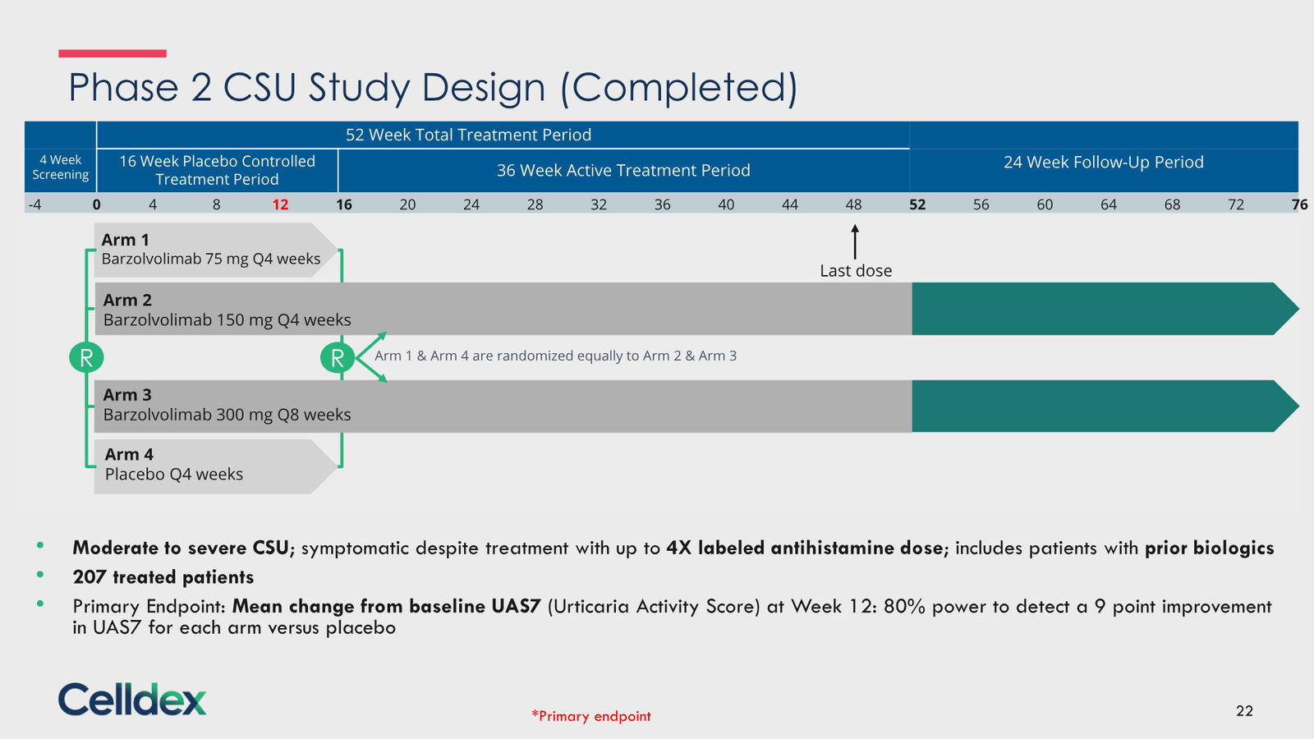Click the green R circle at week 16
Viewport: 1314px width, 739px height.
coord(337,358)
